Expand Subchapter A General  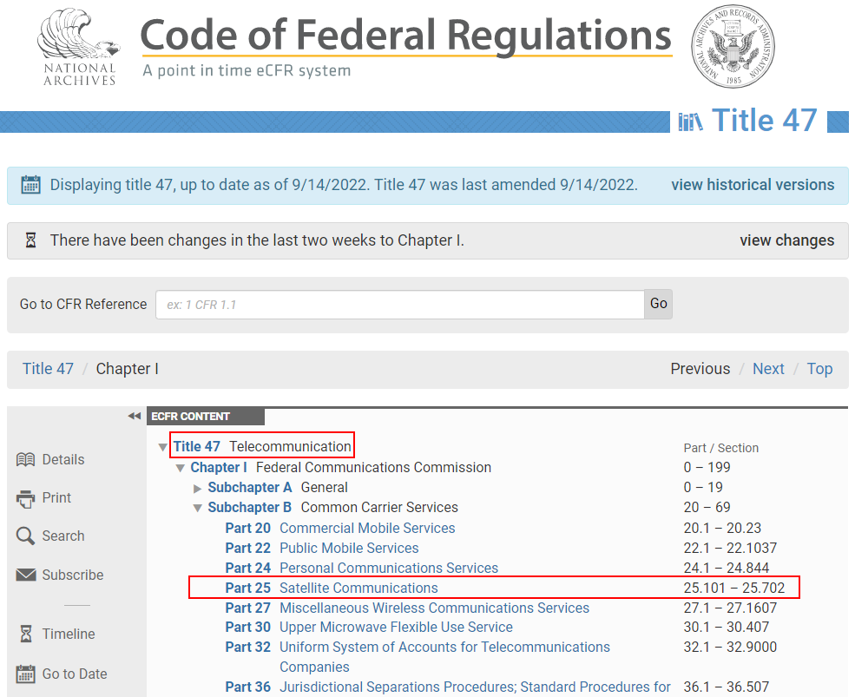click(197, 487)
